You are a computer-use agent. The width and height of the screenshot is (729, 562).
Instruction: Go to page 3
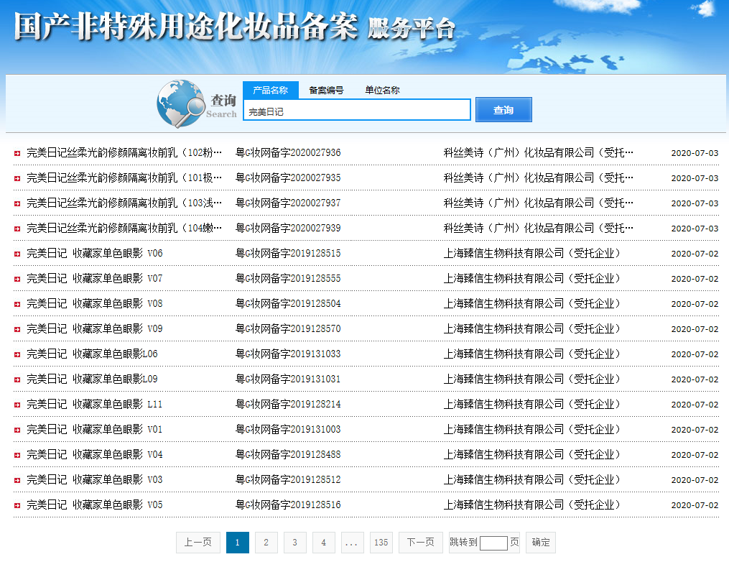pos(295,543)
